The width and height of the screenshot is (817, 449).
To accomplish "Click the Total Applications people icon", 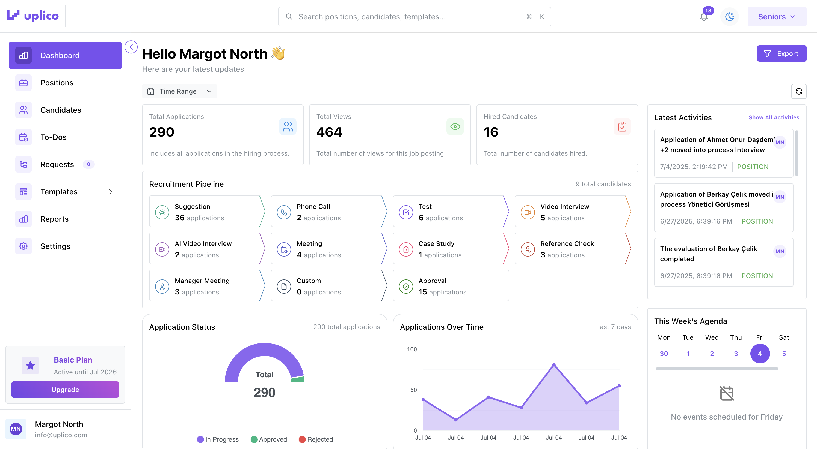I will pos(288,127).
